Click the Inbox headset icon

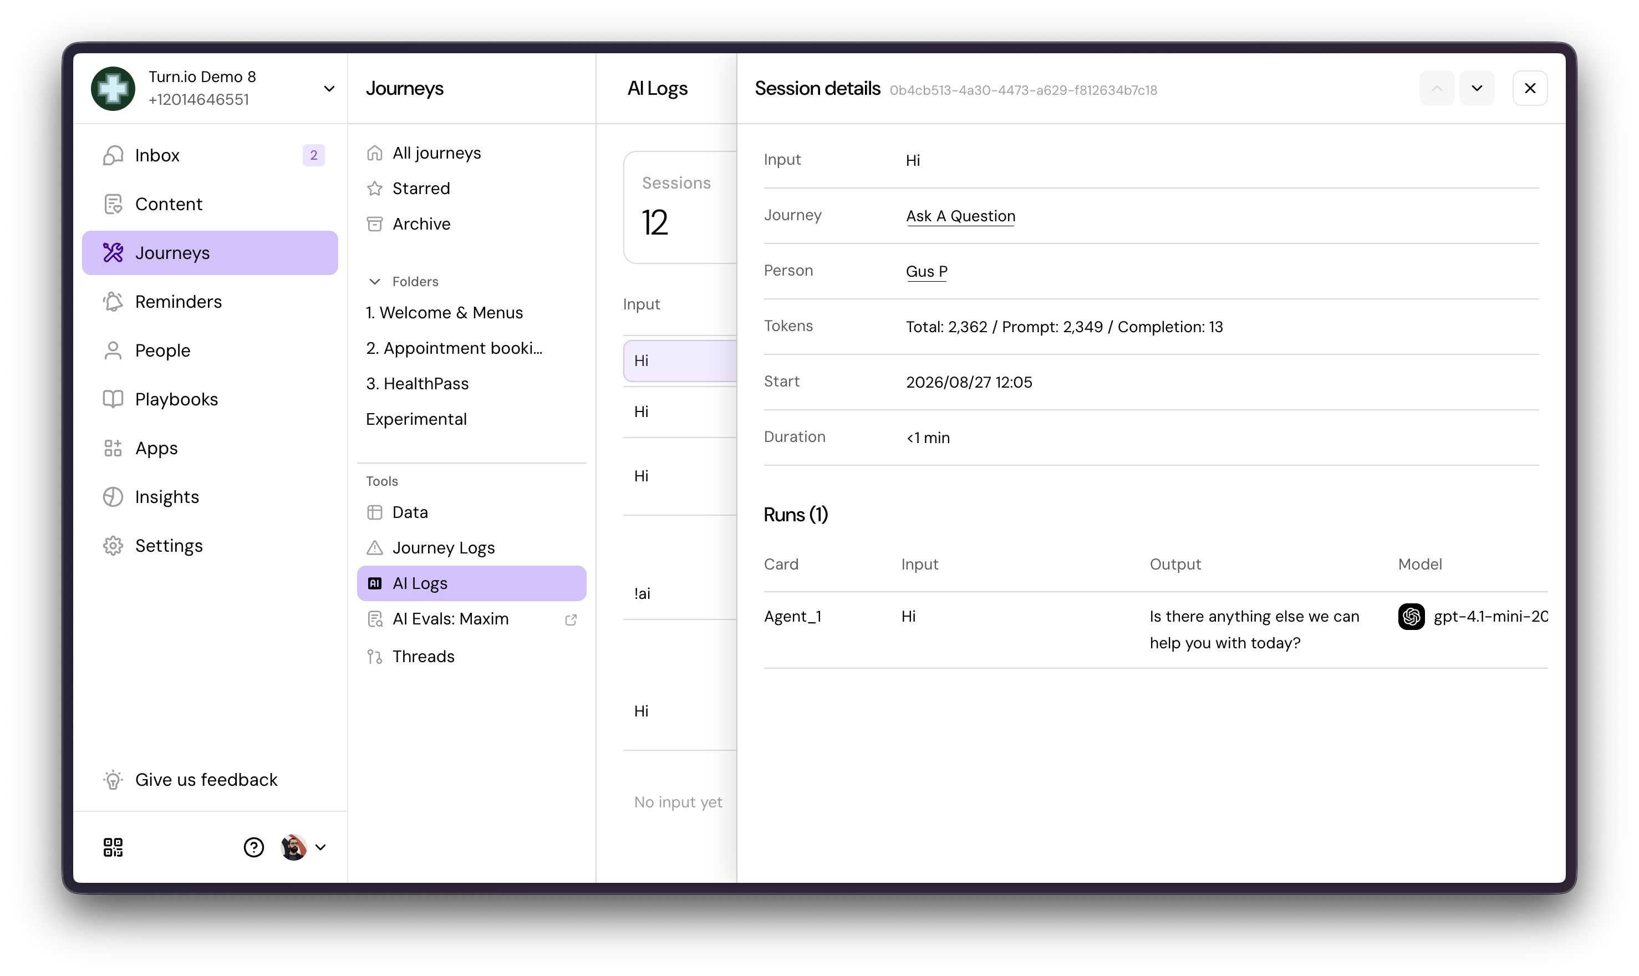click(x=113, y=155)
